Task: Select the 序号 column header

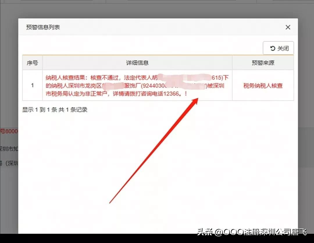Action: pyautogui.click(x=32, y=63)
